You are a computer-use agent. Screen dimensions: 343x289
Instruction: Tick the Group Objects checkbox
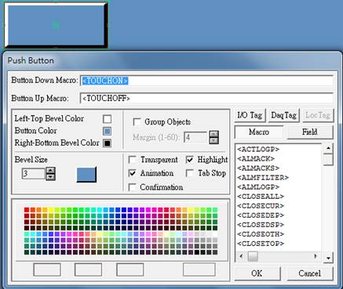(x=137, y=122)
